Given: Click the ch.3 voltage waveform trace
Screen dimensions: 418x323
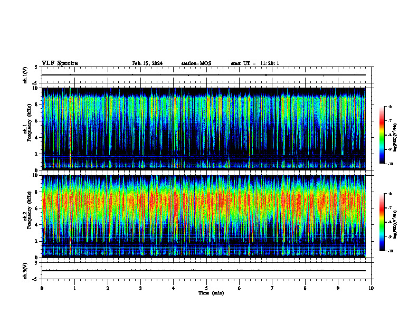Looking at the screenshot, I should pos(204,271).
